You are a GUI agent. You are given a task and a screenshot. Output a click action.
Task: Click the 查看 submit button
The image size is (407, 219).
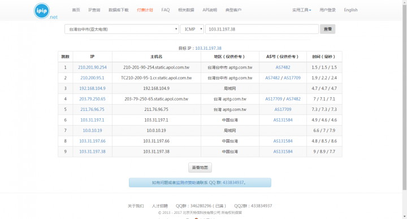327,29
